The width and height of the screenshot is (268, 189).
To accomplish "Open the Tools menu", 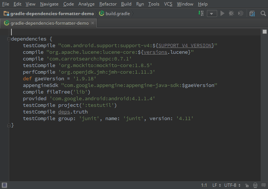I will [x=154, y=4].
